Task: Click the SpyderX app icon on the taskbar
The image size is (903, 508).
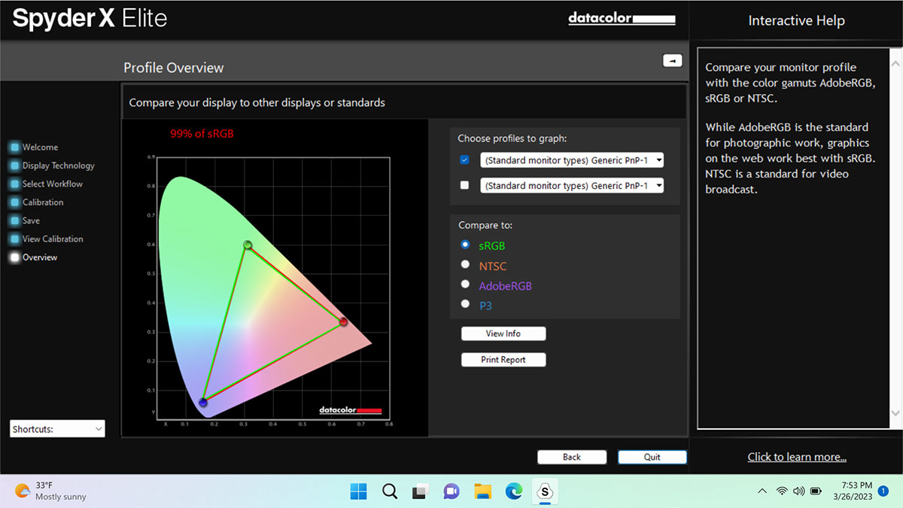Action: [545, 491]
